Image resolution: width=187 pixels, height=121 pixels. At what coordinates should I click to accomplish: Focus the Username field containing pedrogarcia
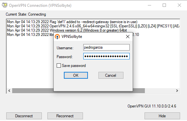tap(106, 47)
